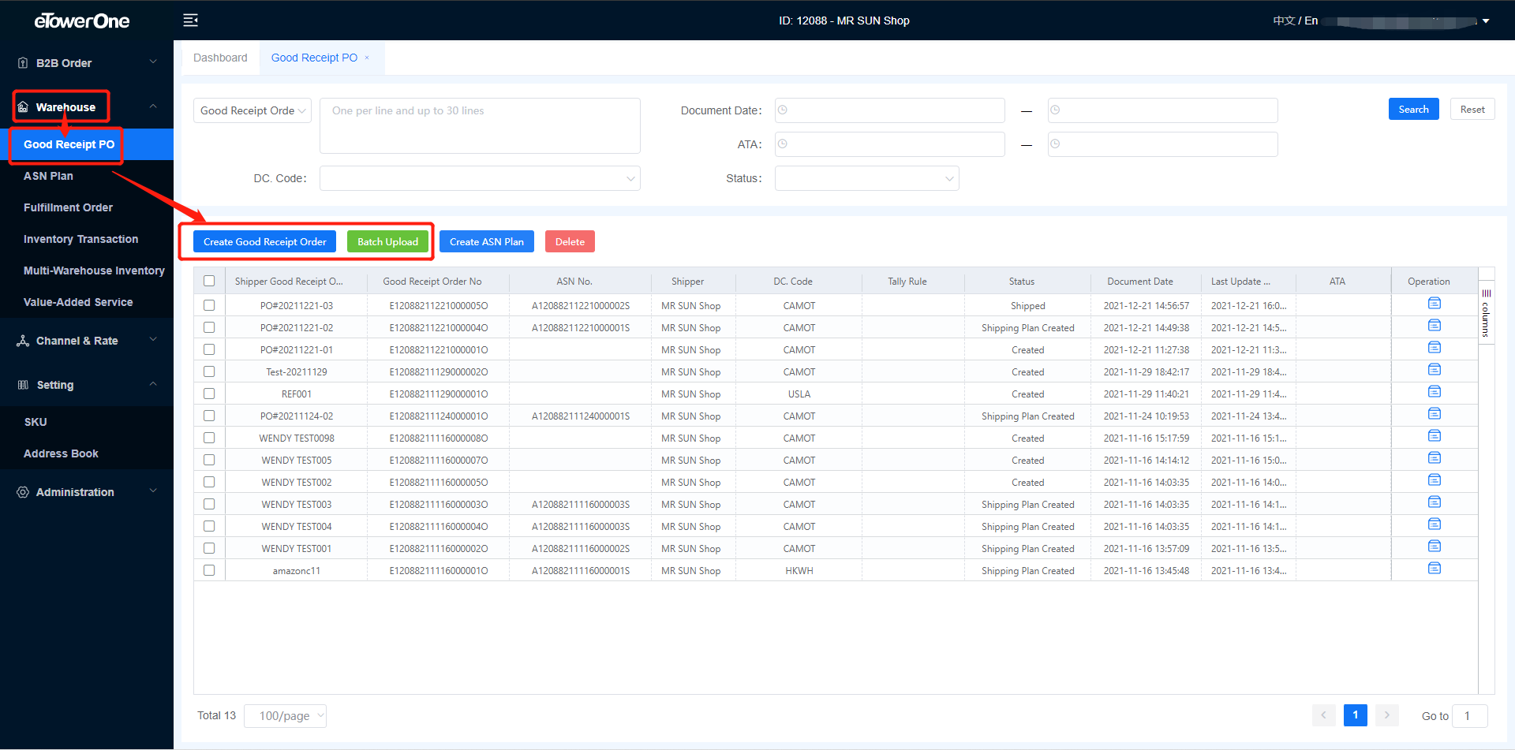The height and width of the screenshot is (750, 1515).
Task: Open detail icon for PO#20211221-03 row
Action: click(x=1435, y=304)
